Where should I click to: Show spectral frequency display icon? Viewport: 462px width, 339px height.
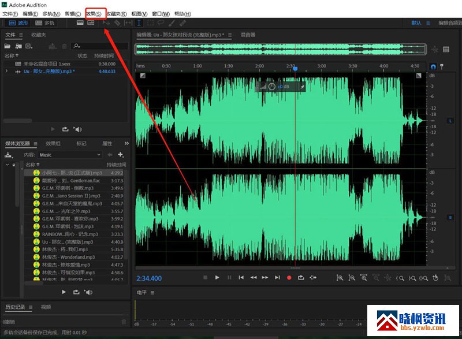pyautogui.click(x=80, y=23)
